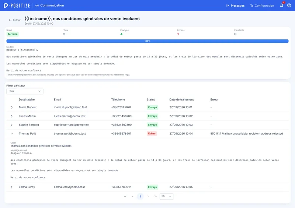295x208 pixels.
Task: Click the Erreur column header
Action: (214, 100)
